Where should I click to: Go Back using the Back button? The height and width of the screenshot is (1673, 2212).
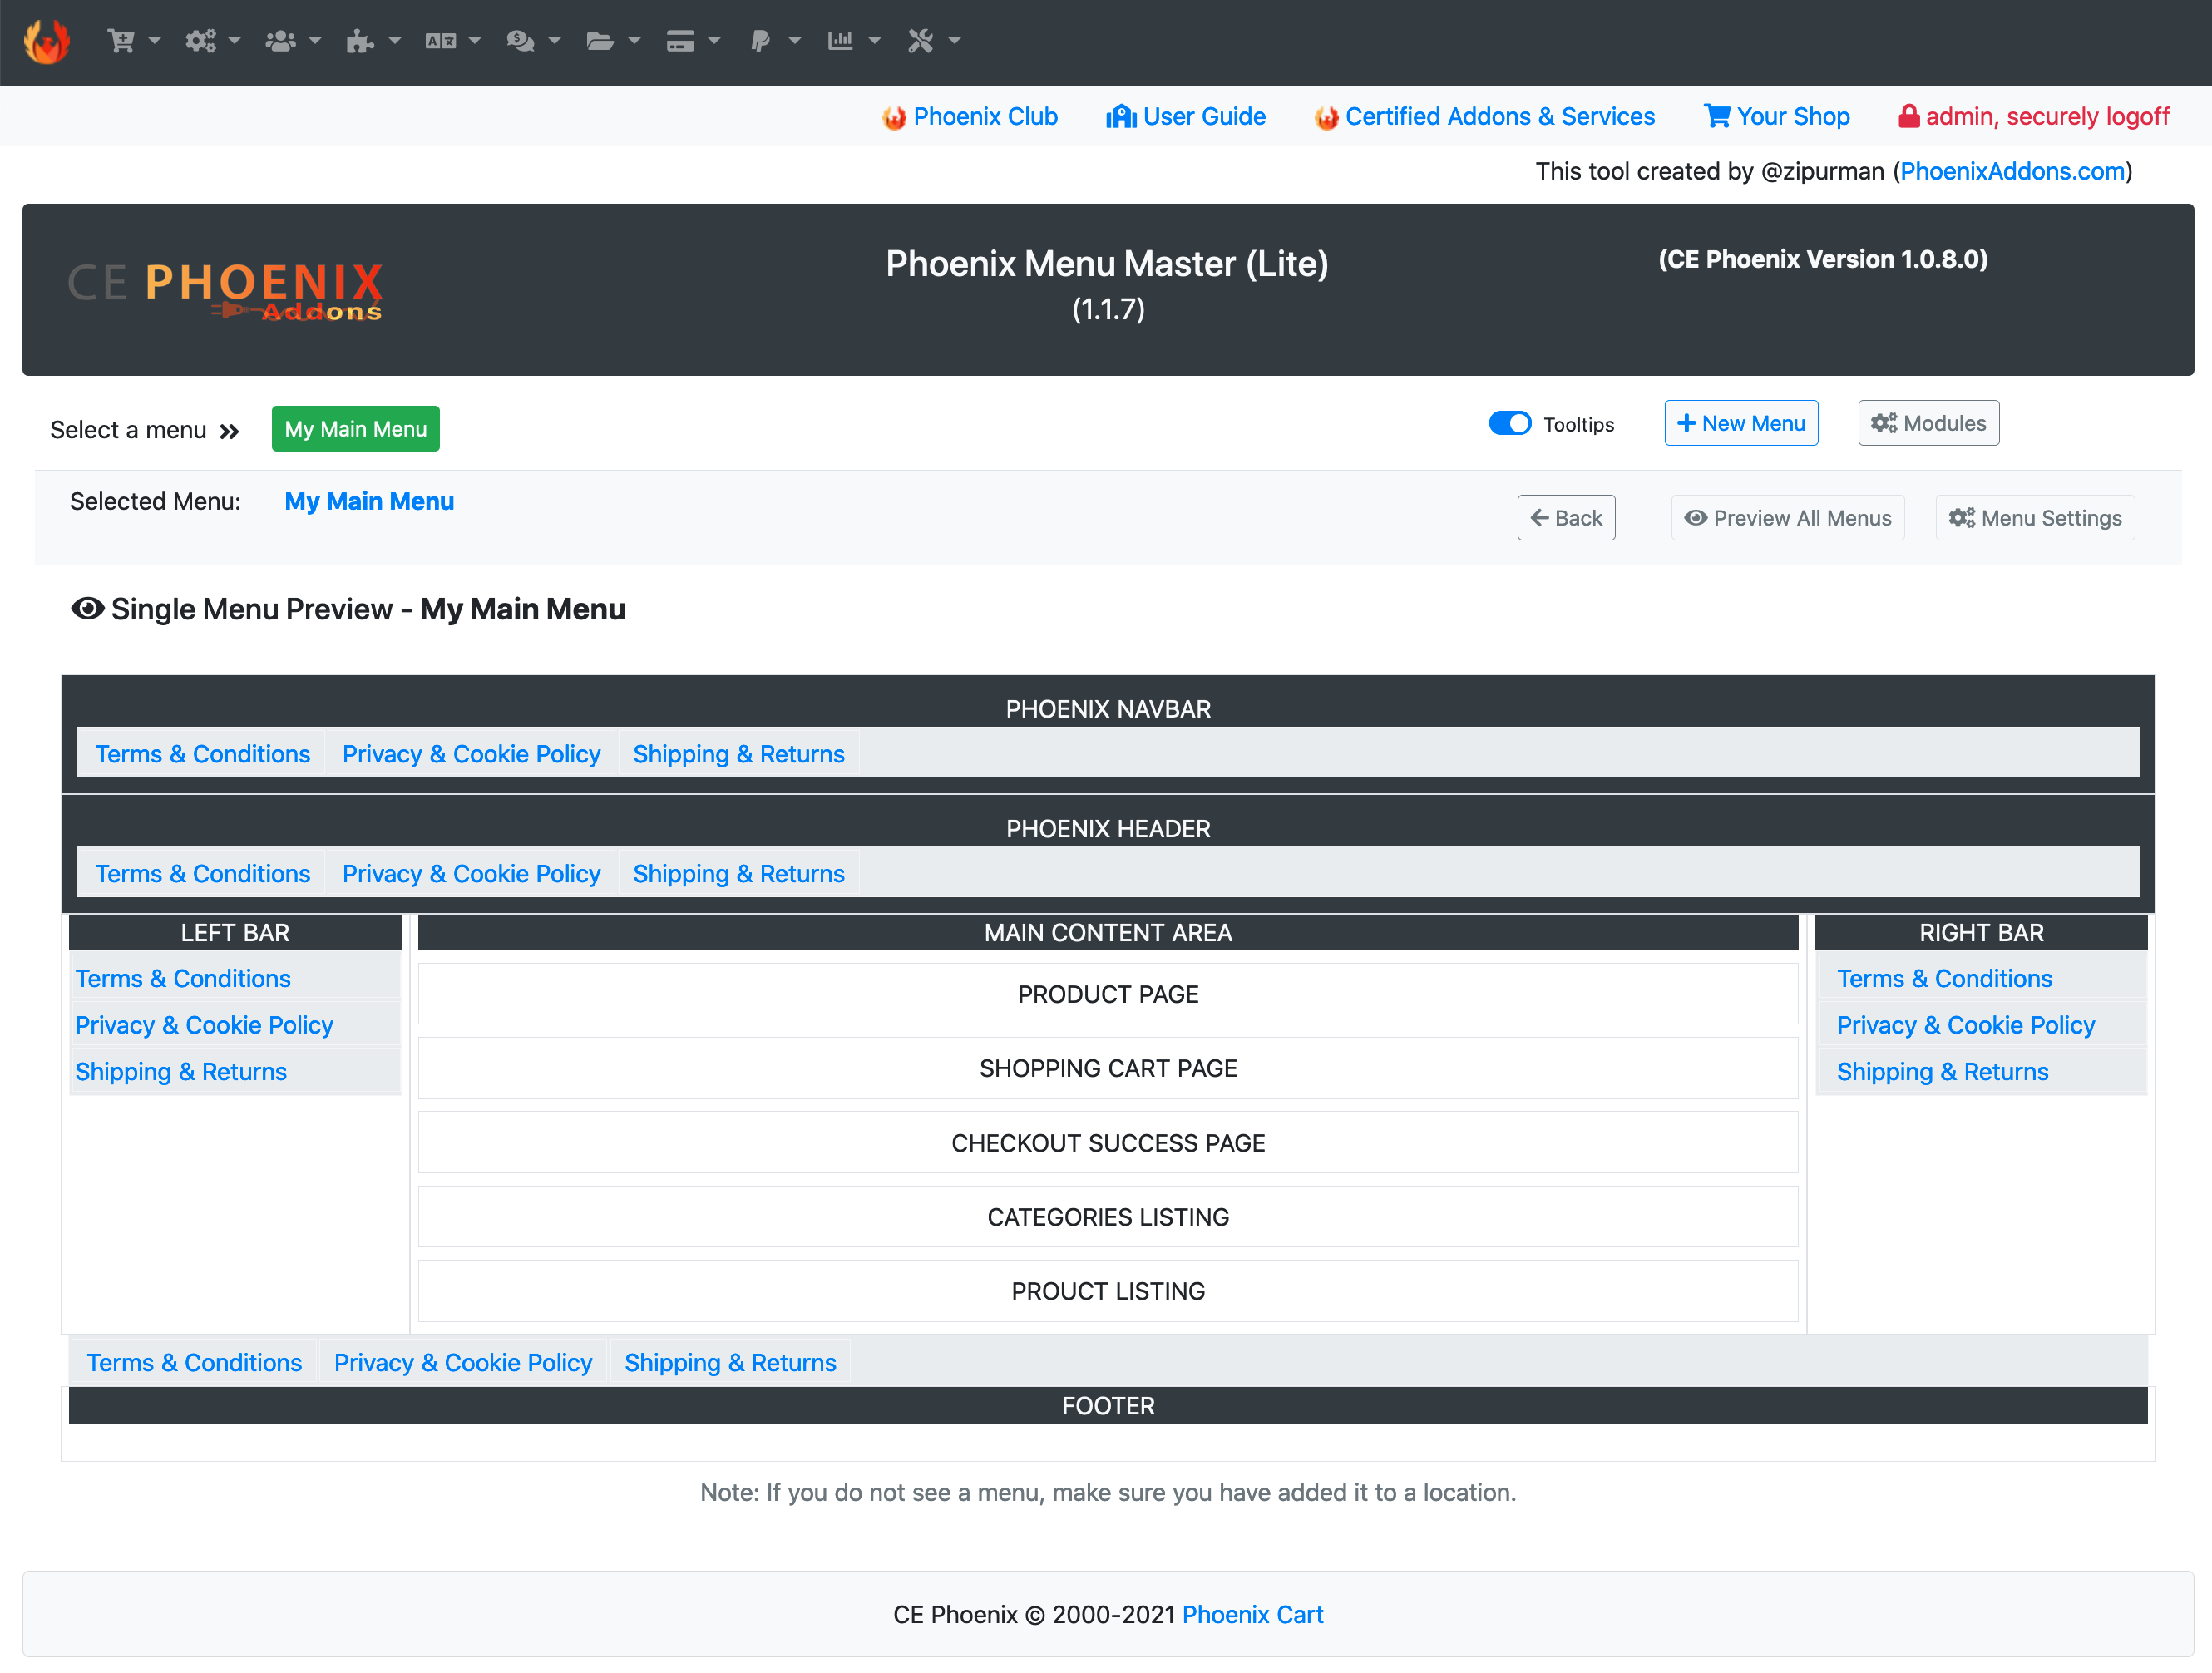[x=1566, y=519]
